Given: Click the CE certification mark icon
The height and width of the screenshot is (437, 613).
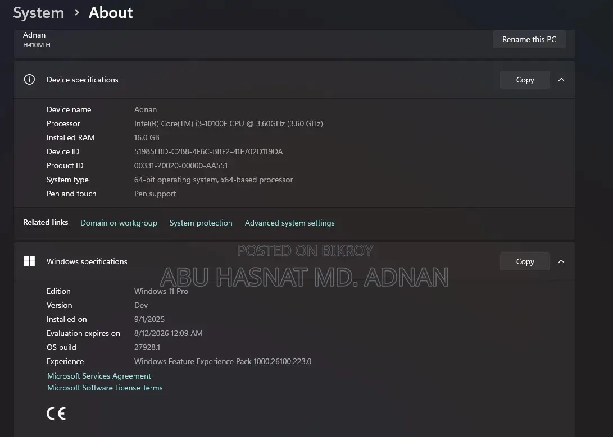Looking at the screenshot, I should 56,413.
